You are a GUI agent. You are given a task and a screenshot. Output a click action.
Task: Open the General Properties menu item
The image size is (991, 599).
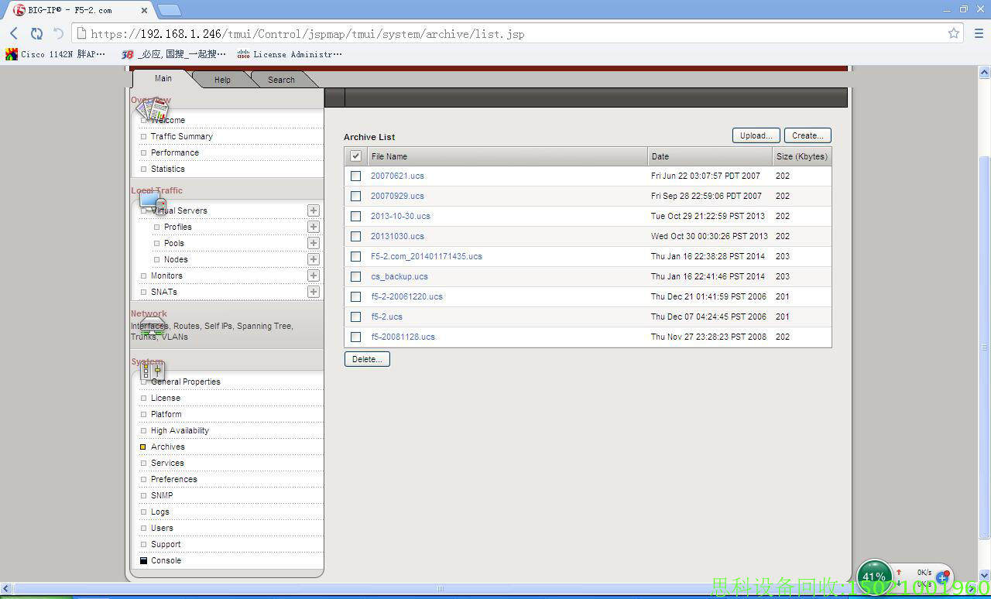186,382
